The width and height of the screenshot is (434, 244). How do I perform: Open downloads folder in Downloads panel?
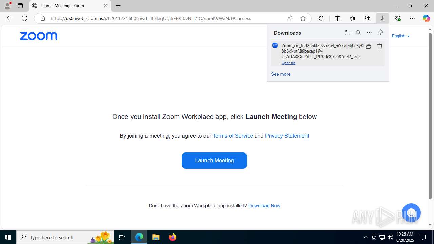coord(348,33)
